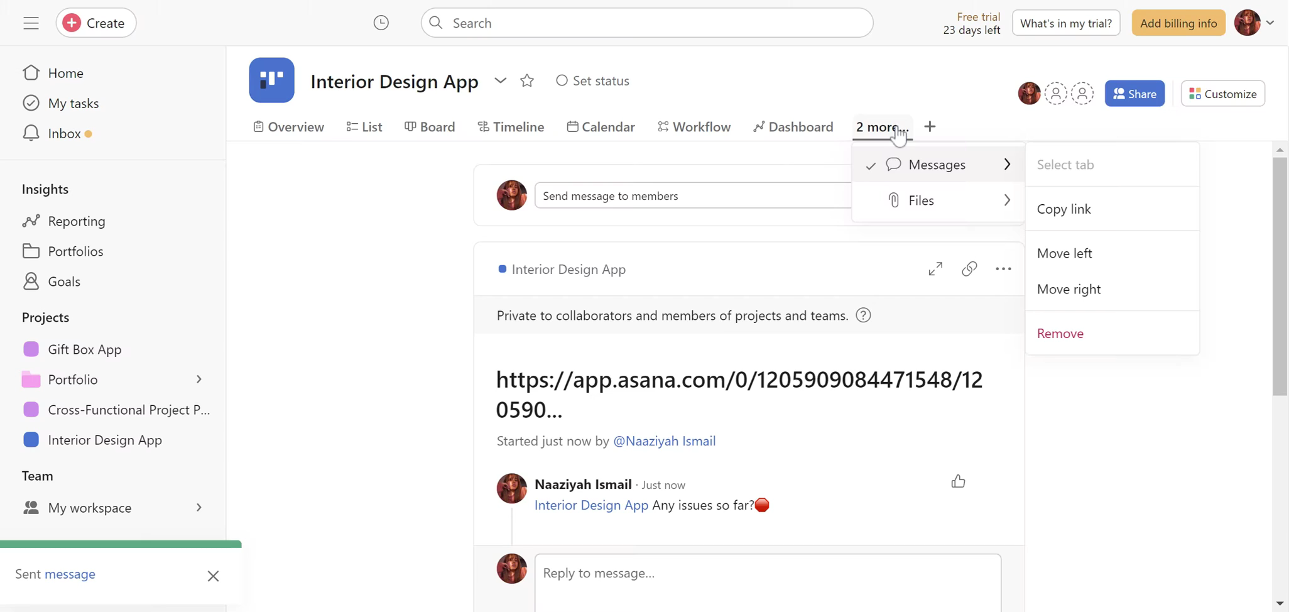Switch to the Calendar tab
Image resolution: width=1289 pixels, height=612 pixels.
(x=601, y=127)
